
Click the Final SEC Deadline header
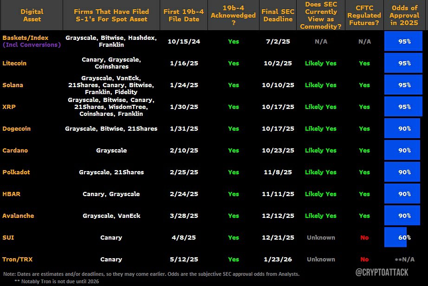(278, 15)
